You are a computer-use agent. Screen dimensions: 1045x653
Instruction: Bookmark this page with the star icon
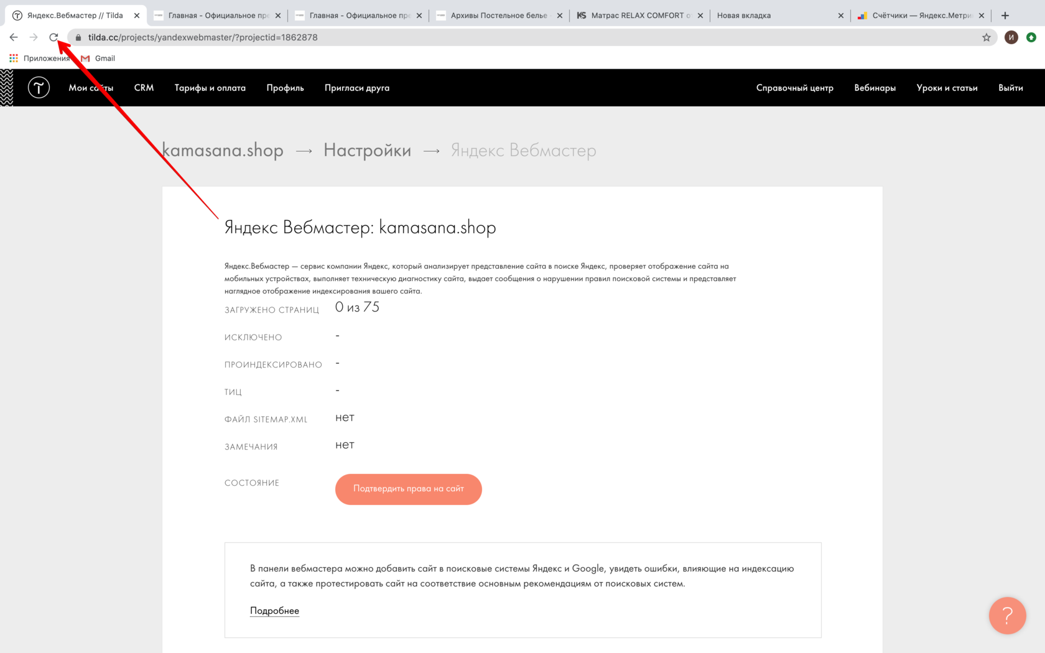987,37
